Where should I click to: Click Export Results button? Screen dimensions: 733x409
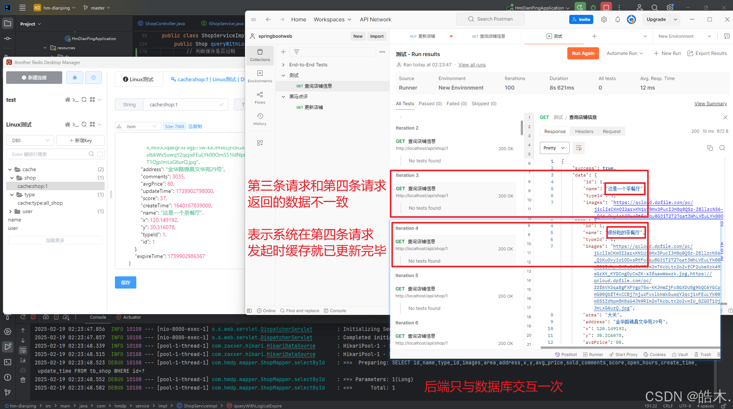click(x=707, y=53)
